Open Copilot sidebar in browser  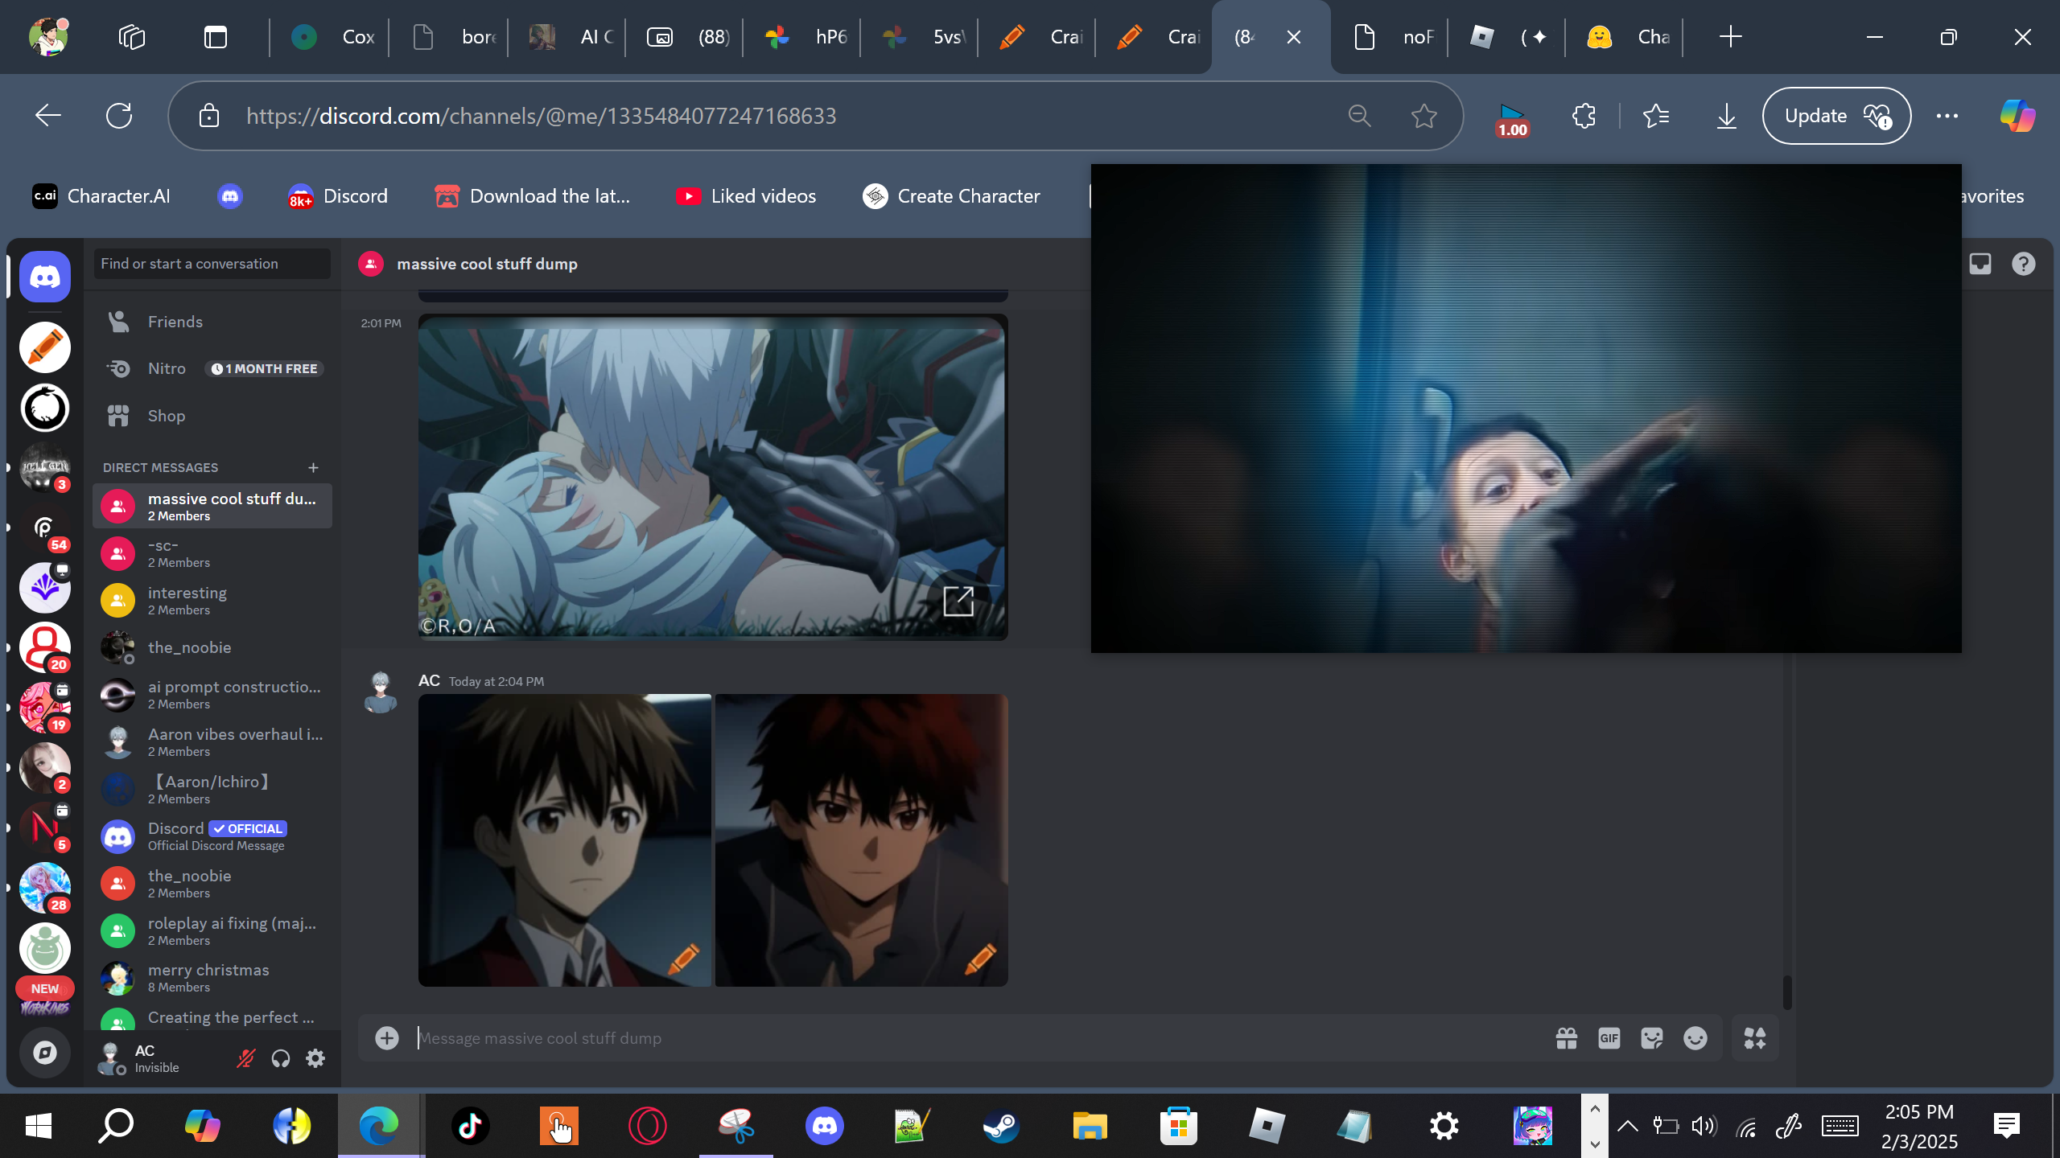(2018, 116)
